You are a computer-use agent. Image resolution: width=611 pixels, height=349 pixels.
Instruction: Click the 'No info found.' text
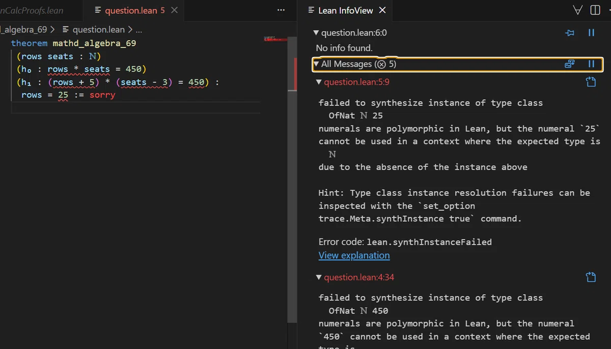(344, 48)
